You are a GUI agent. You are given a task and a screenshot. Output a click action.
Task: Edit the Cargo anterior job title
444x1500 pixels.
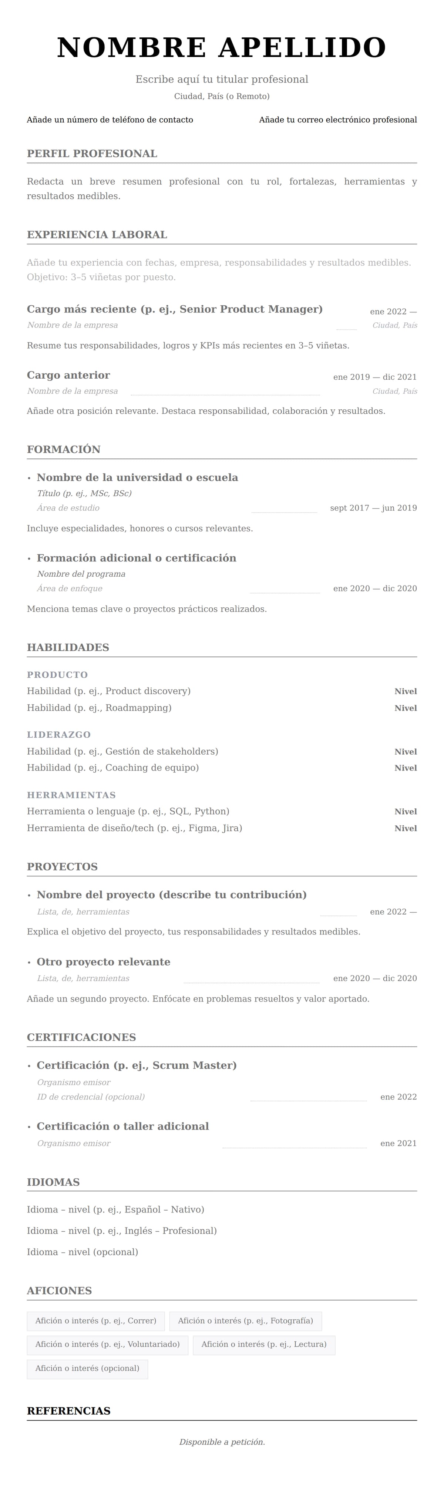coord(69,375)
